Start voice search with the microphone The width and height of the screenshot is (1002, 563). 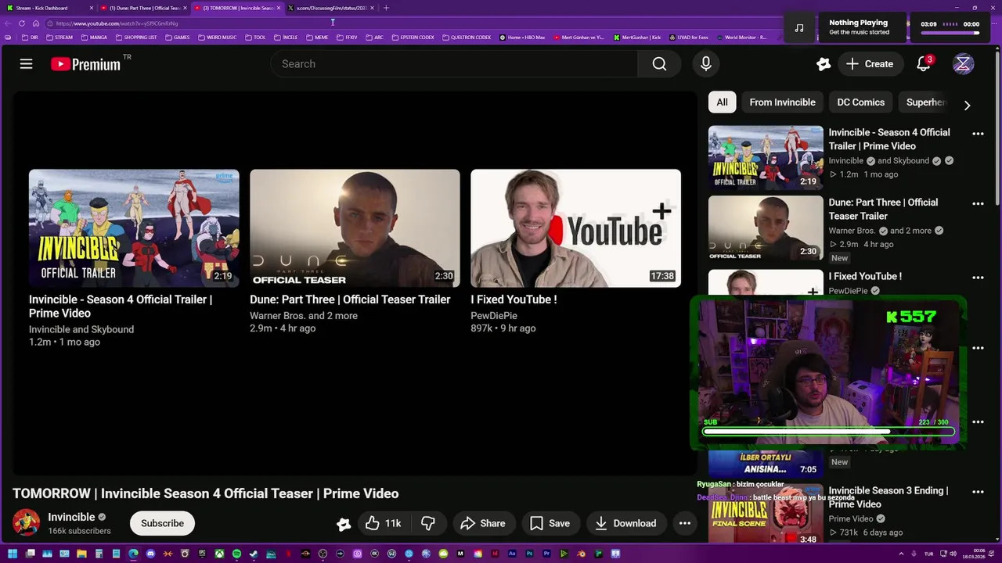click(x=706, y=64)
